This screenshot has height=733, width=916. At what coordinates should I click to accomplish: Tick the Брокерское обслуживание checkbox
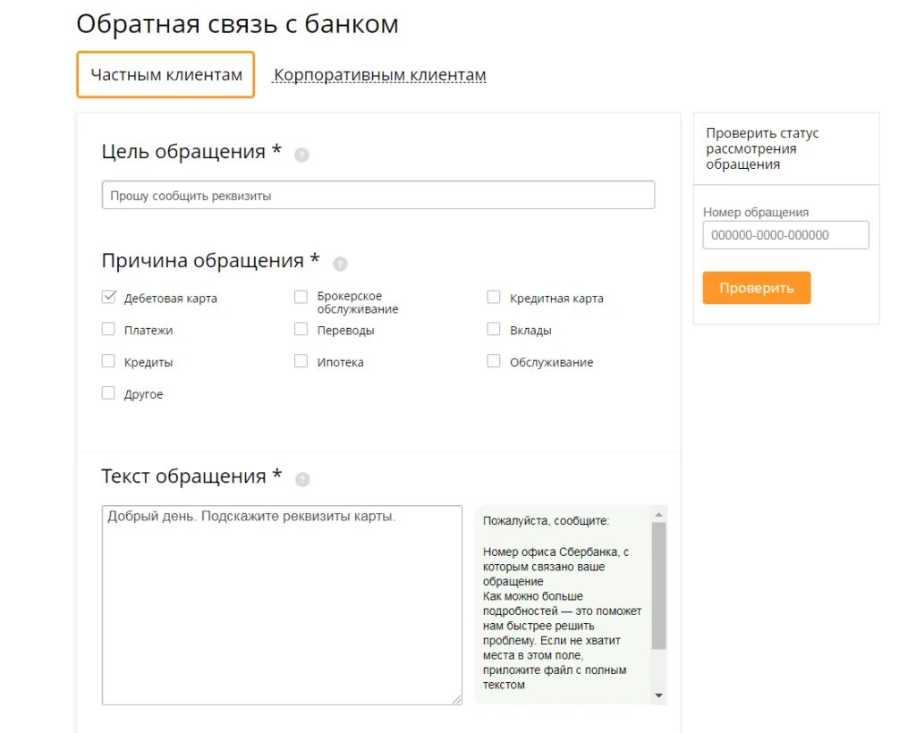tap(301, 298)
